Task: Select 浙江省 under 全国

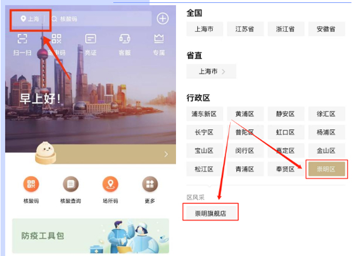Action: (286, 29)
